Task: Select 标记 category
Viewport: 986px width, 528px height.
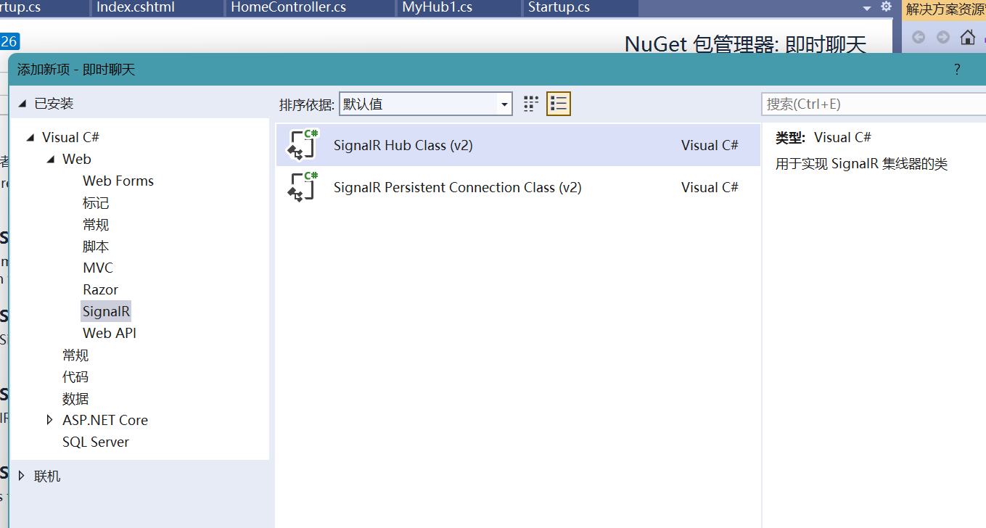Action: point(96,202)
